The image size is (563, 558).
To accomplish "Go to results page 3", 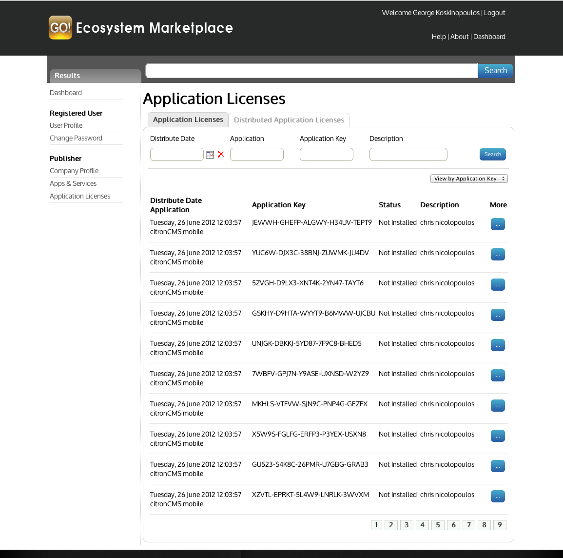I will (x=407, y=525).
